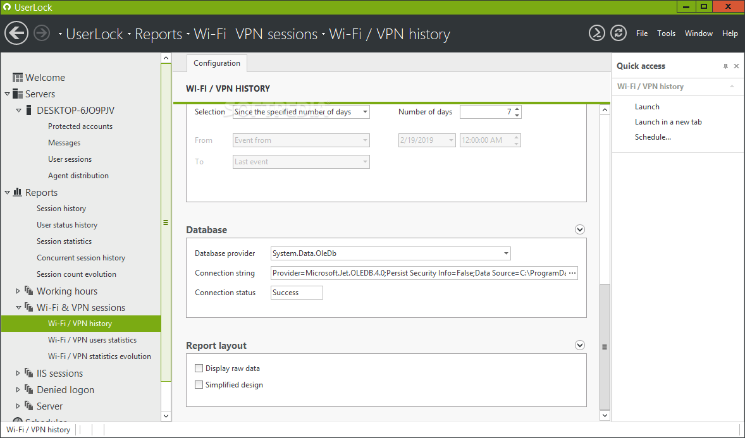The height and width of the screenshot is (438, 745).
Task: Open Wi-Fi / VPN statistics evolution
Action: (99, 356)
